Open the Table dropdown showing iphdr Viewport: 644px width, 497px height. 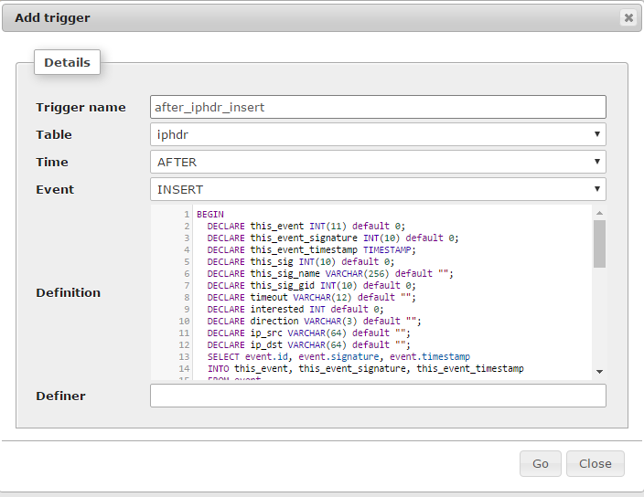pyautogui.click(x=377, y=134)
